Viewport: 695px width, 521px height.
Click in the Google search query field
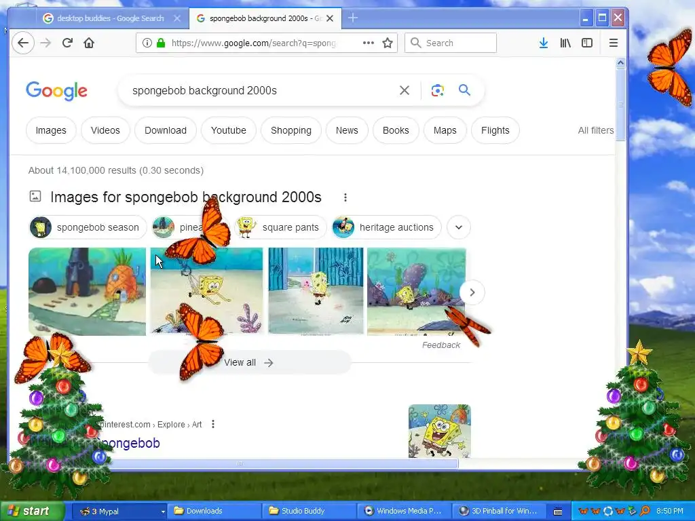pyautogui.click(x=261, y=90)
